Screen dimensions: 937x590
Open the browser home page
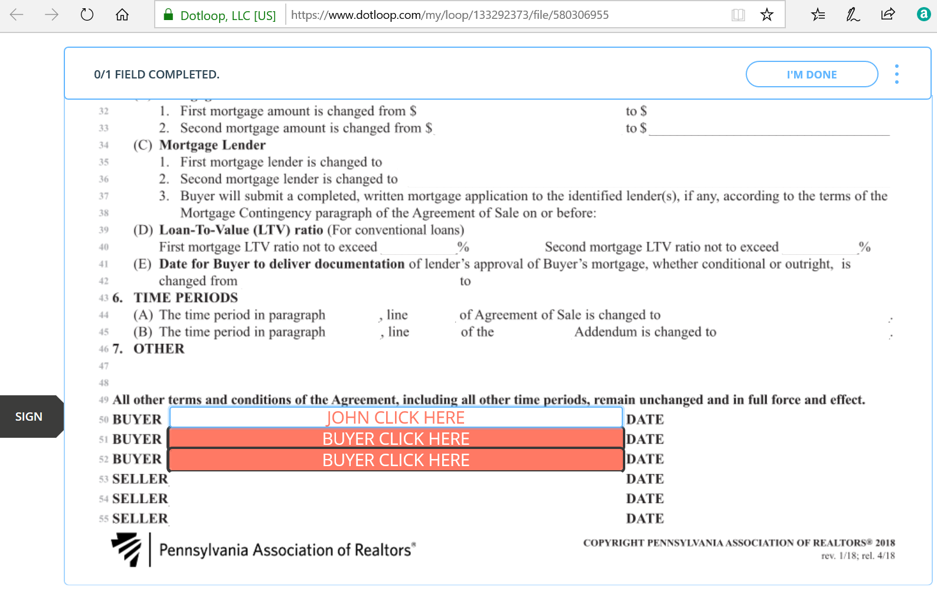pyautogui.click(x=122, y=14)
